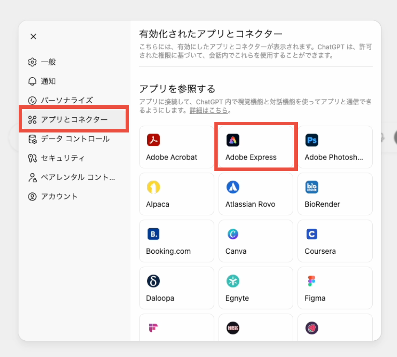Open the Egnyte app icon
This screenshot has height=357, width=397.
tap(233, 281)
